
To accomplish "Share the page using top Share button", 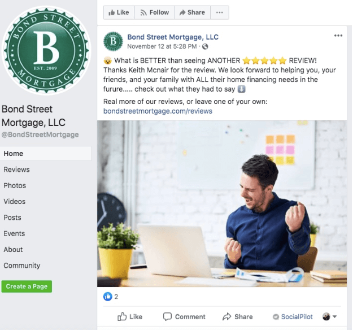I will 192,12.
